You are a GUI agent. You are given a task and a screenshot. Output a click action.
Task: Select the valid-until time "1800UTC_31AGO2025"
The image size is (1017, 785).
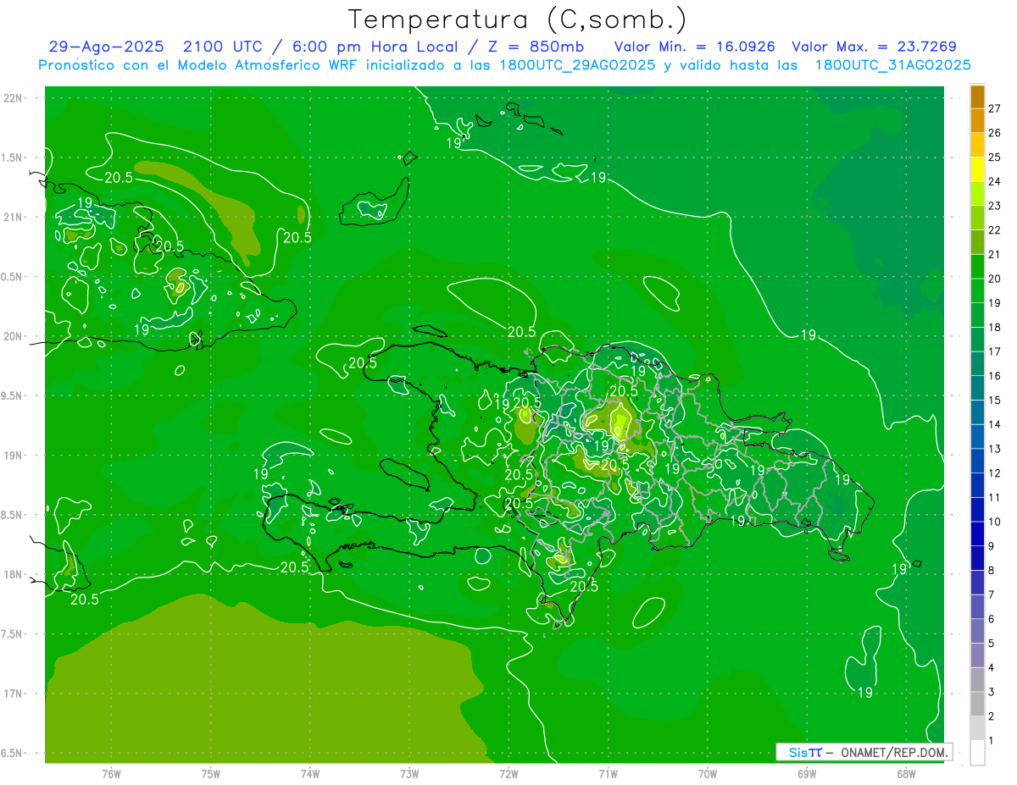[x=892, y=65]
